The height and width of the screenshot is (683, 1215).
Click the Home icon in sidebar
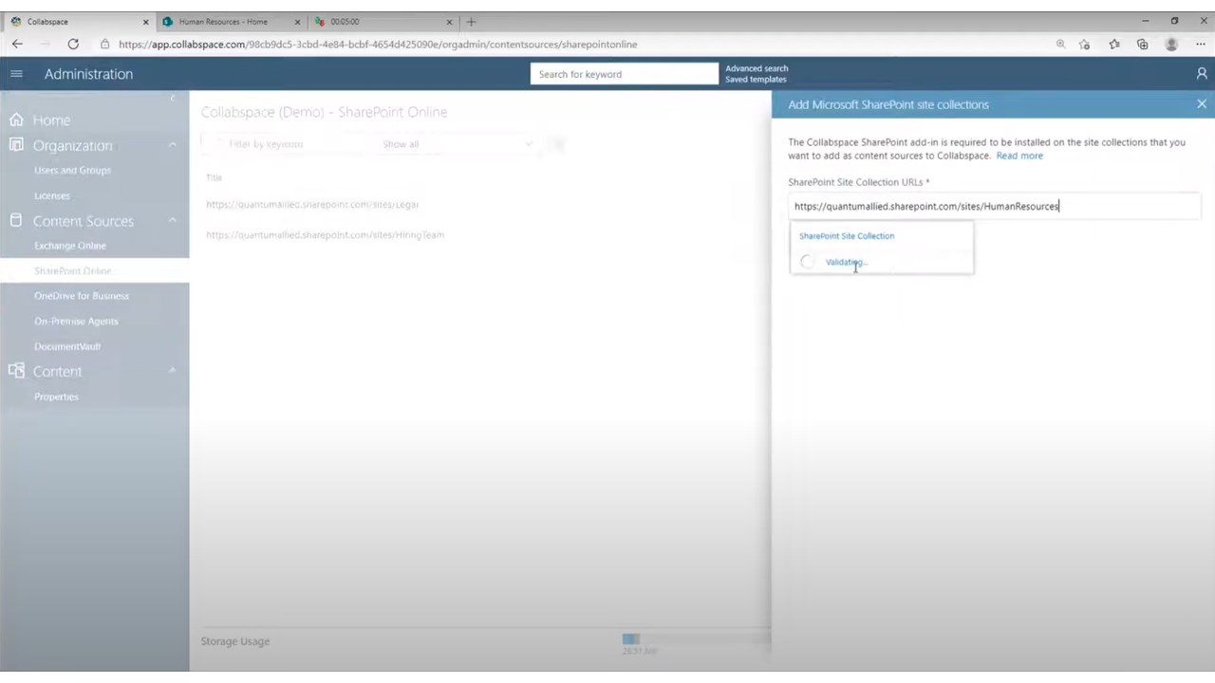click(x=16, y=120)
